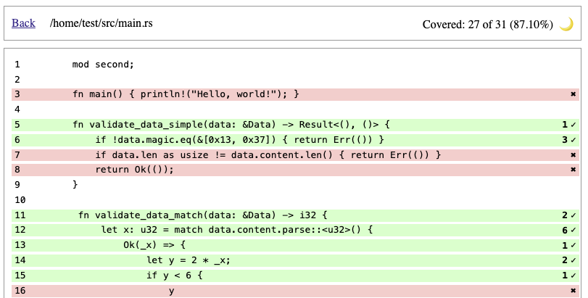
Task: Click the "if y < 6 {" code line
Action: 175,276
